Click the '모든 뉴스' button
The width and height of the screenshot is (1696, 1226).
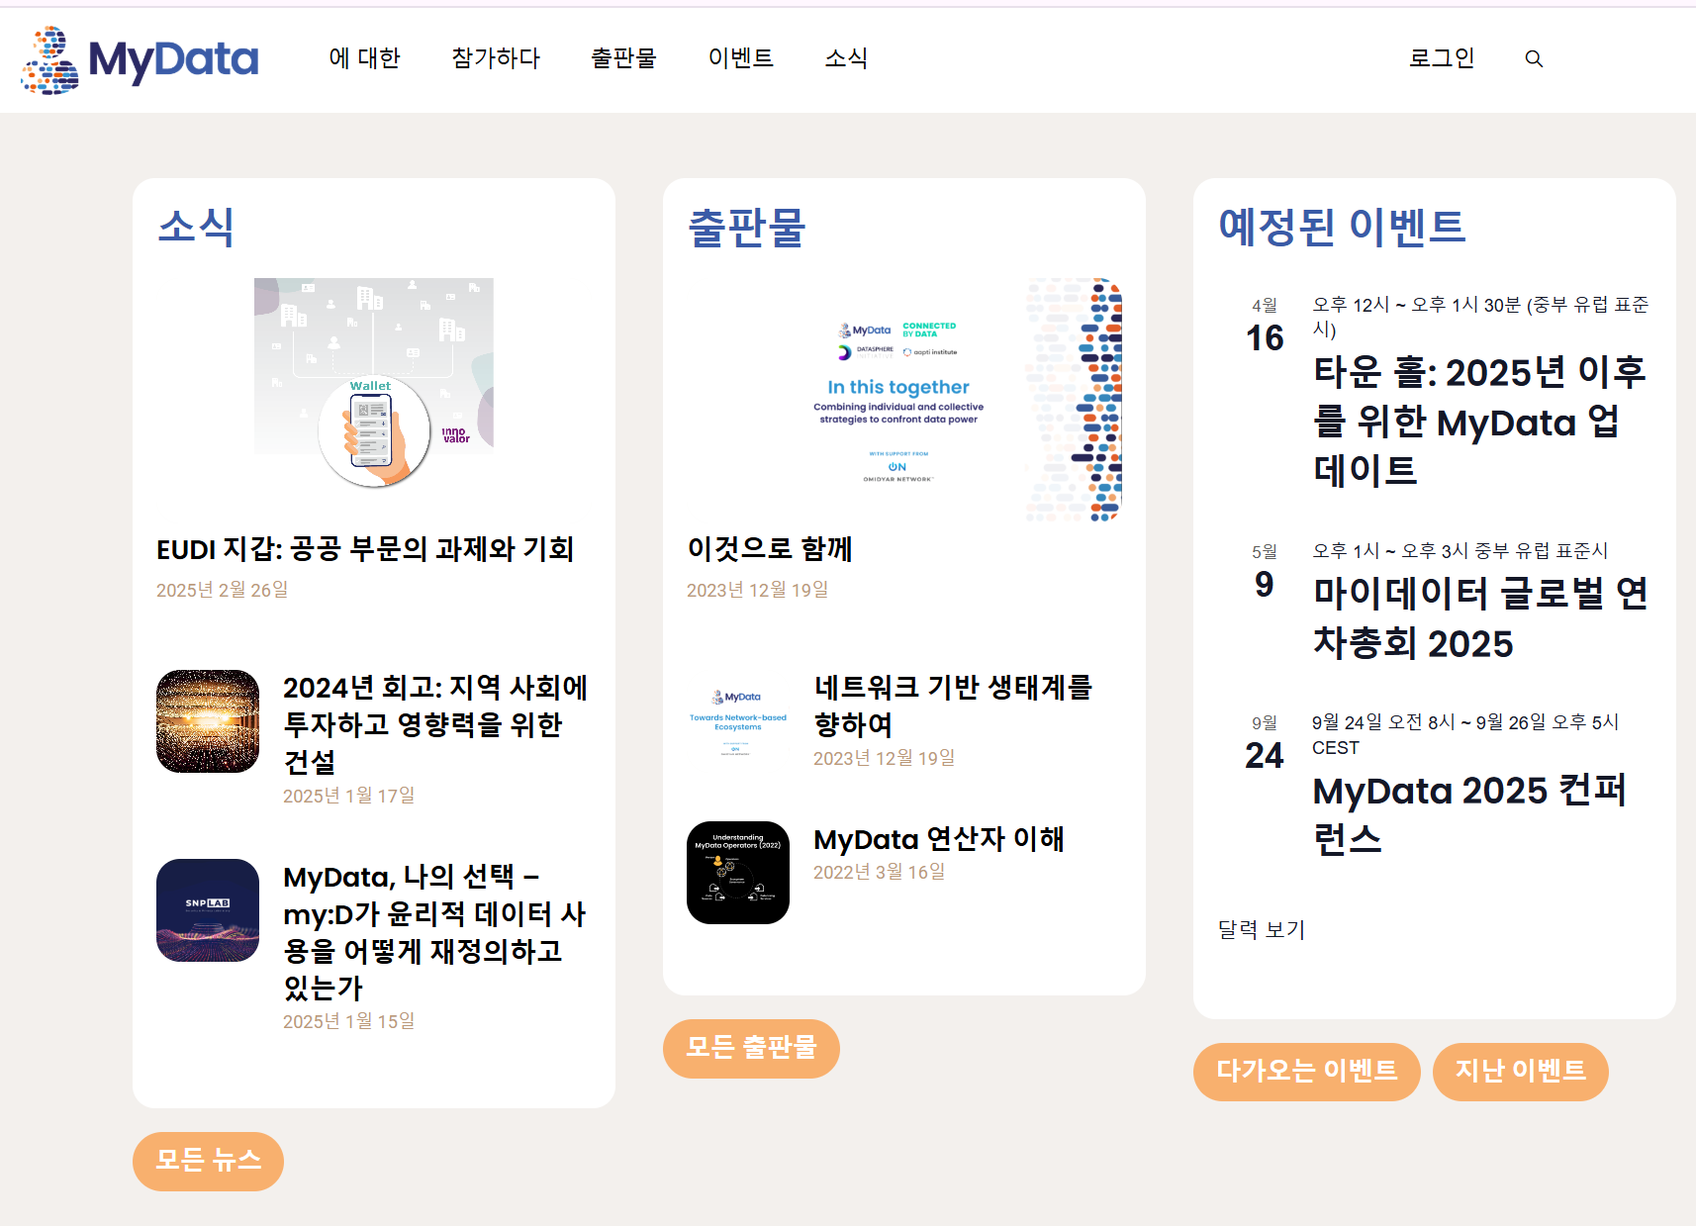click(208, 1161)
